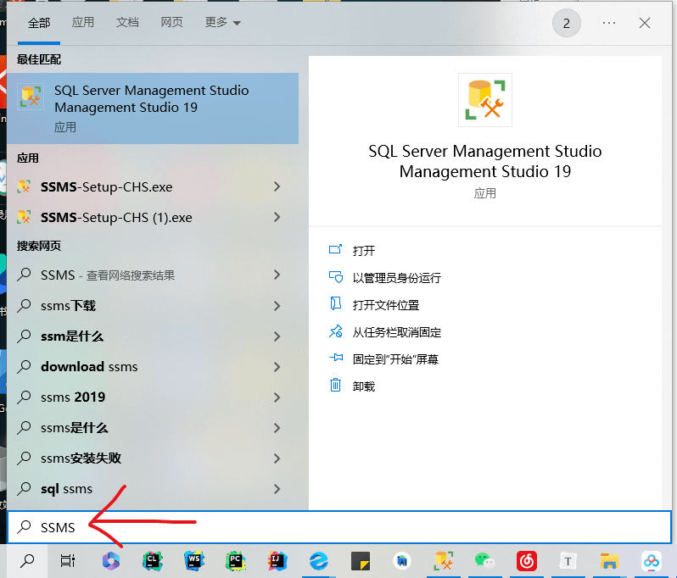677x578 pixels.
Task: Close the search panel with X
Action: pyautogui.click(x=645, y=23)
